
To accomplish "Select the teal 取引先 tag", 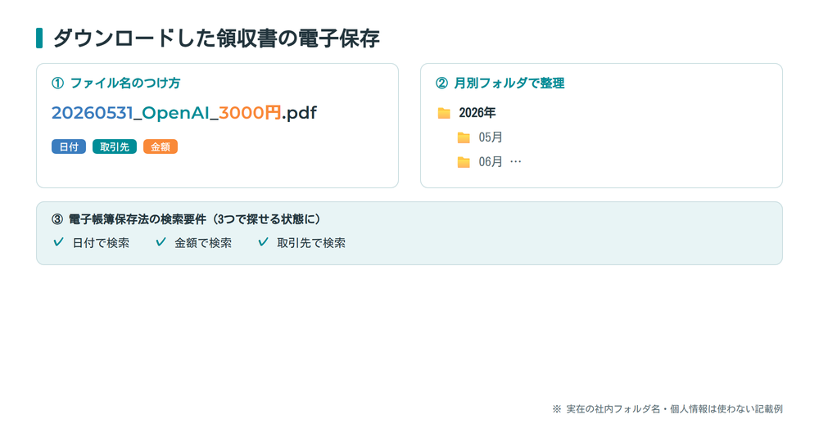I will 115,146.
